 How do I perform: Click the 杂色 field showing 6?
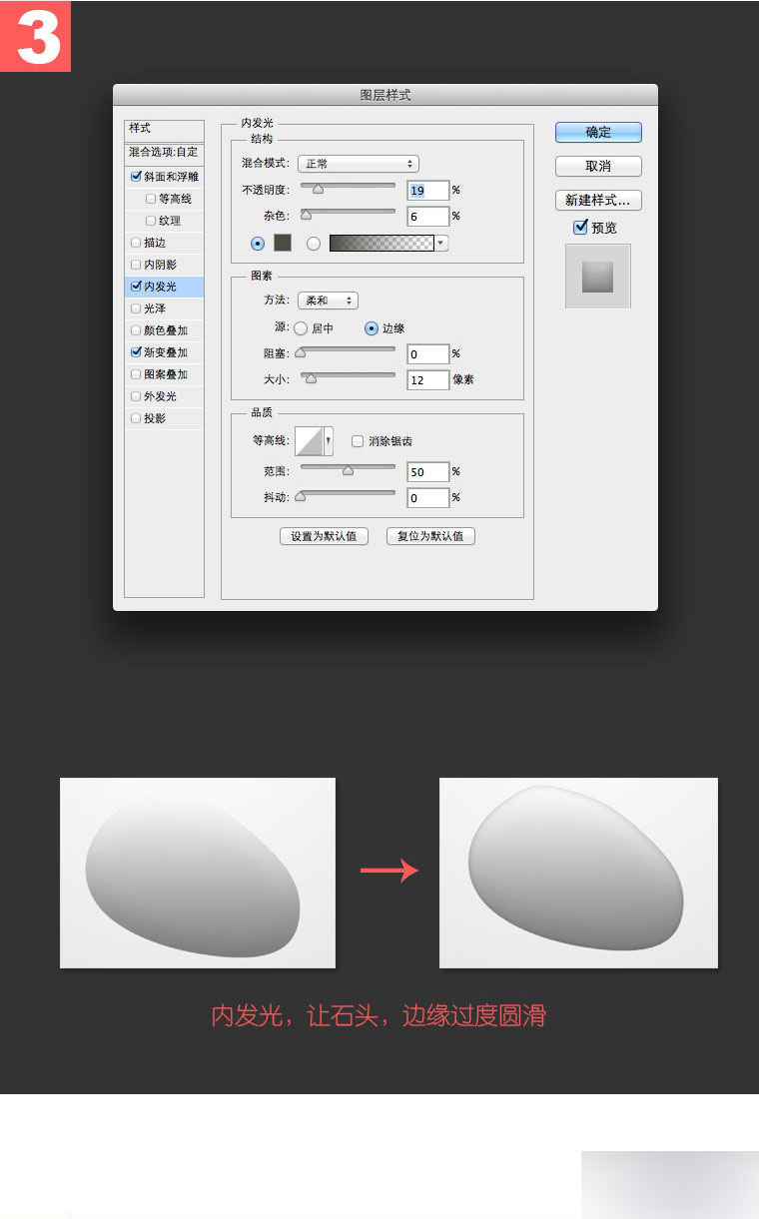pos(428,216)
